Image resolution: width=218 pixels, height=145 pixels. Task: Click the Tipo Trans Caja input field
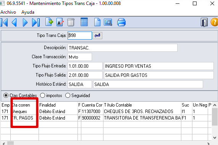80,36
